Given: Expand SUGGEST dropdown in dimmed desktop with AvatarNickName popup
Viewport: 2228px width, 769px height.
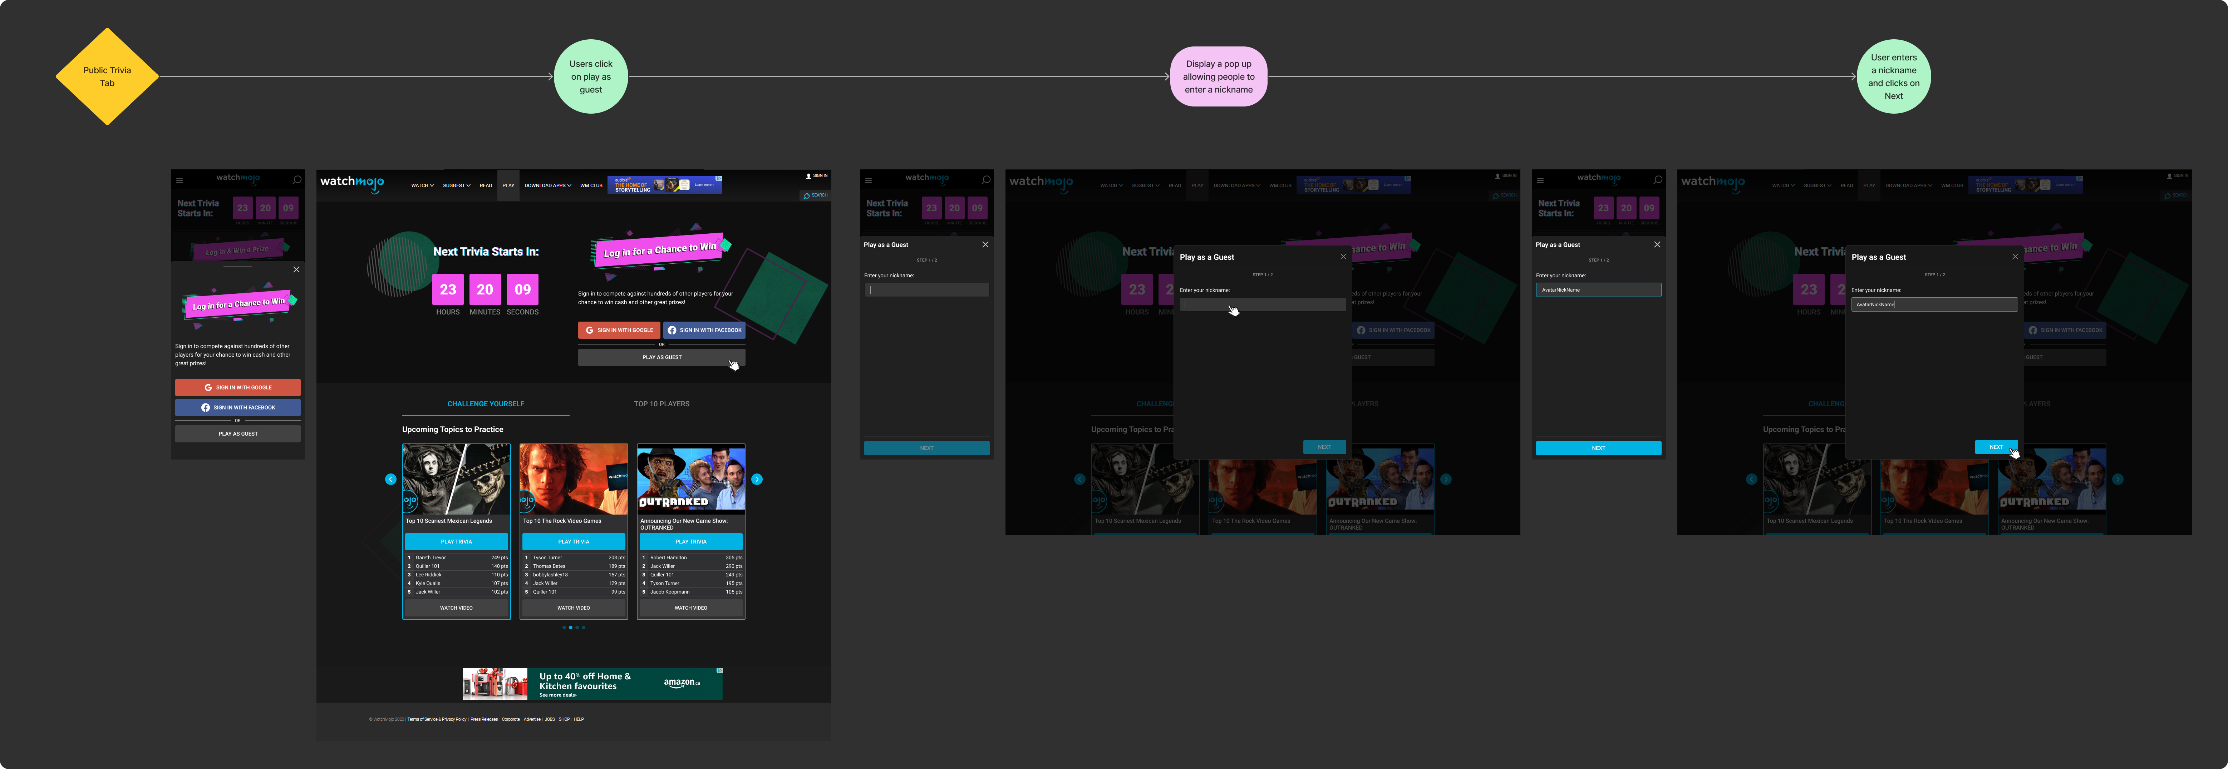Looking at the screenshot, I should pos(1818,186).
